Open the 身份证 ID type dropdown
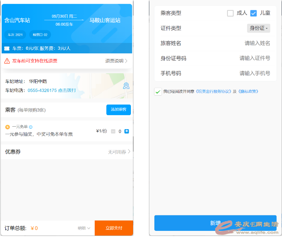The height and width of the screenshot is (237, 282). (258, 28)
